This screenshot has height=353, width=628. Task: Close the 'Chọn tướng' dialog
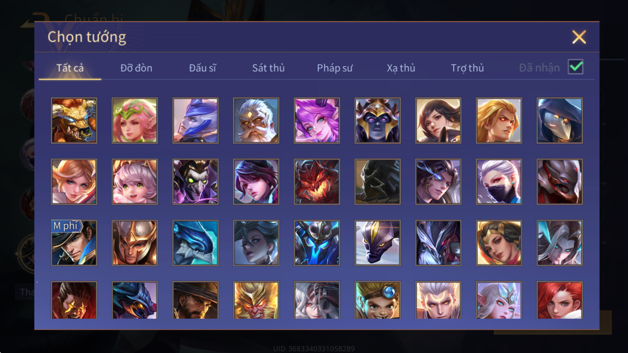coord(579,37)
